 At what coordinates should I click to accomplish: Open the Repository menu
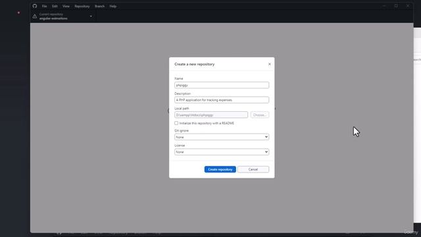pyautogui.click(x=82, y=6)
